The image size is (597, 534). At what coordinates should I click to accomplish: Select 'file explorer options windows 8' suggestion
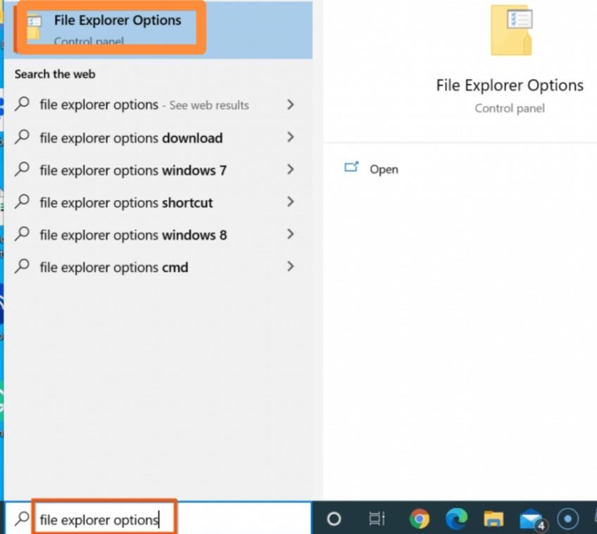(x=158, y=235)
